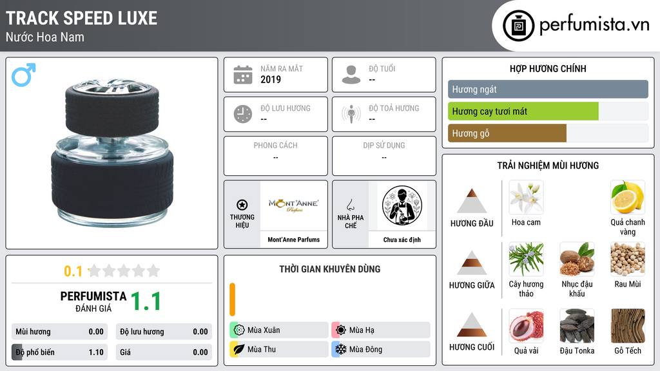Click the star badge Thương Hiệu icon
The image size is (660, 371).
point(242,205)
